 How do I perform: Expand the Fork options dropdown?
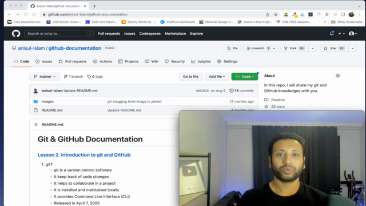[x=313, y=48]
